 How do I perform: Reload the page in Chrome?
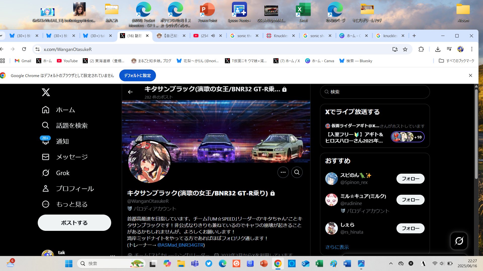coord(24,49)
